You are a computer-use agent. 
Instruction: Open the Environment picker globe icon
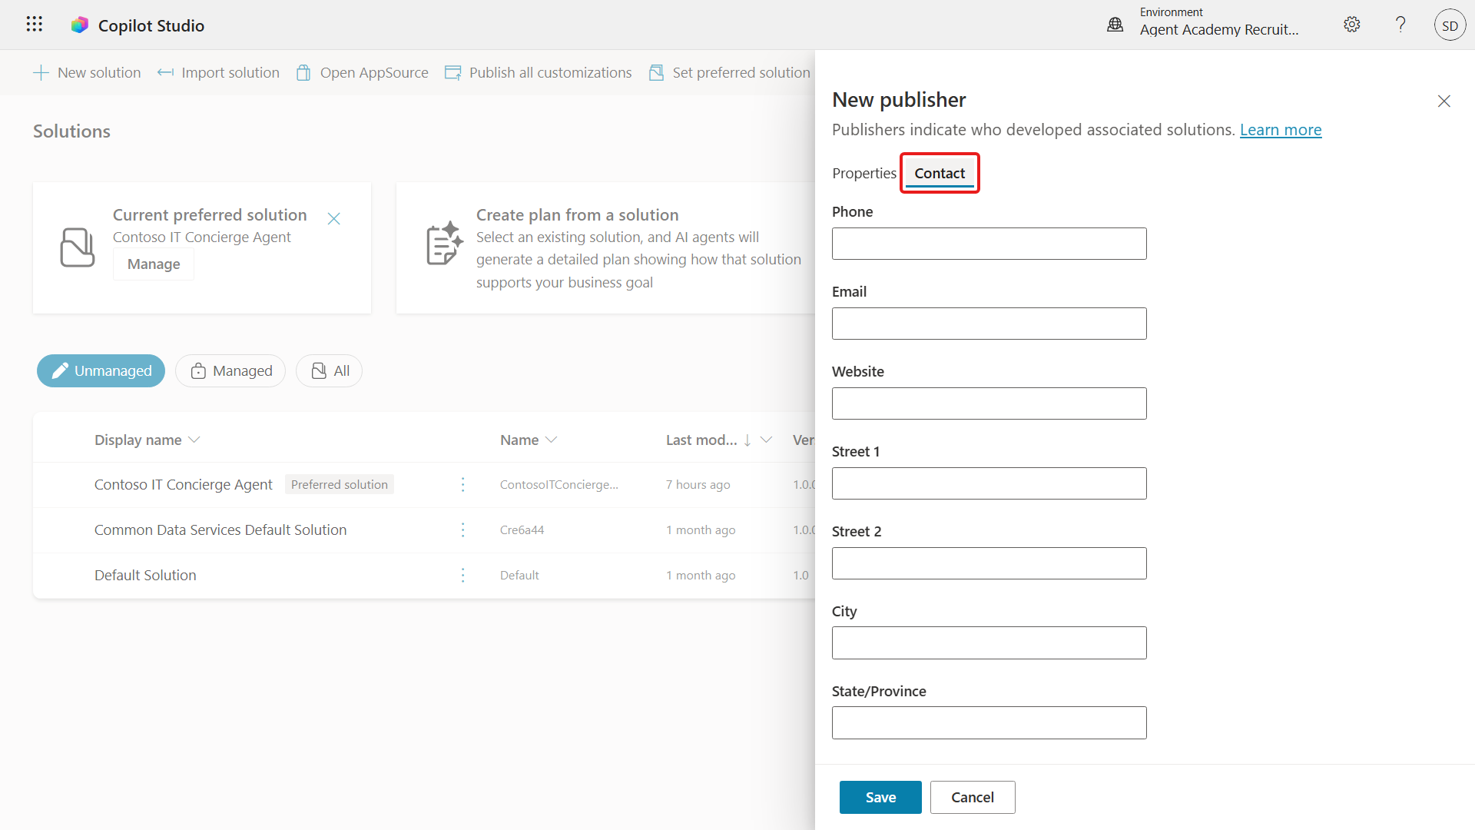click(1115, 25)
